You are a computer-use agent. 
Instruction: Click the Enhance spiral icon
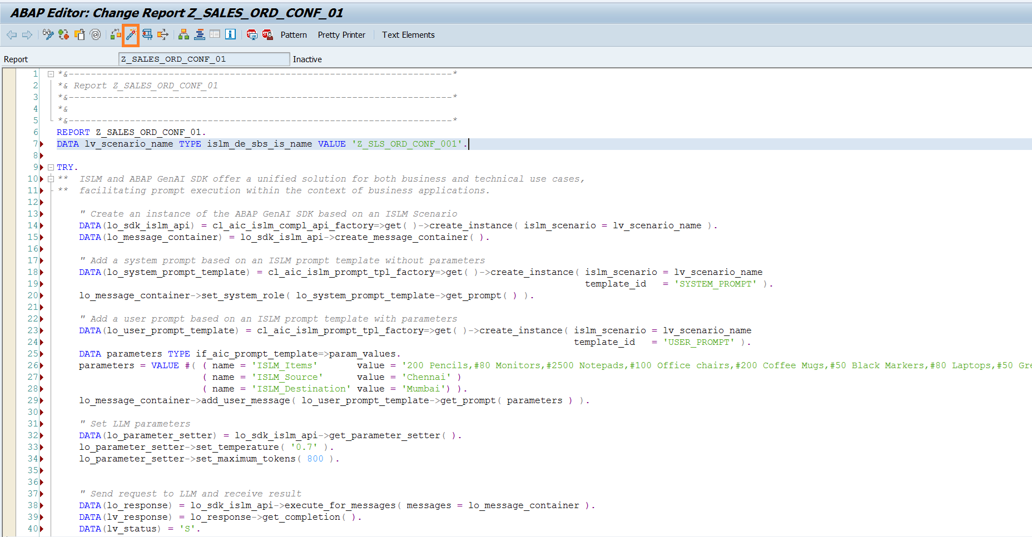pyautogui.click(x=96, y=35)
